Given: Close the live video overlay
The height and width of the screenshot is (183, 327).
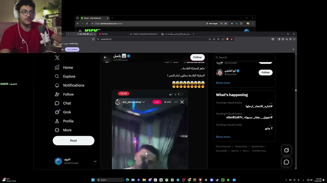Looking at the screenshot, I should pyautogui.click(x=182, y=102).
